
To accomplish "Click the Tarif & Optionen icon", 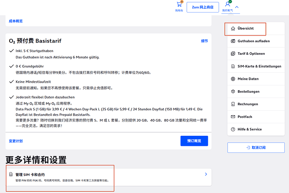I will click(233, 53).
